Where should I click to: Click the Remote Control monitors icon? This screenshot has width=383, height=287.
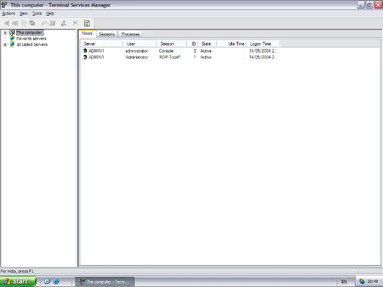(32, 23)
